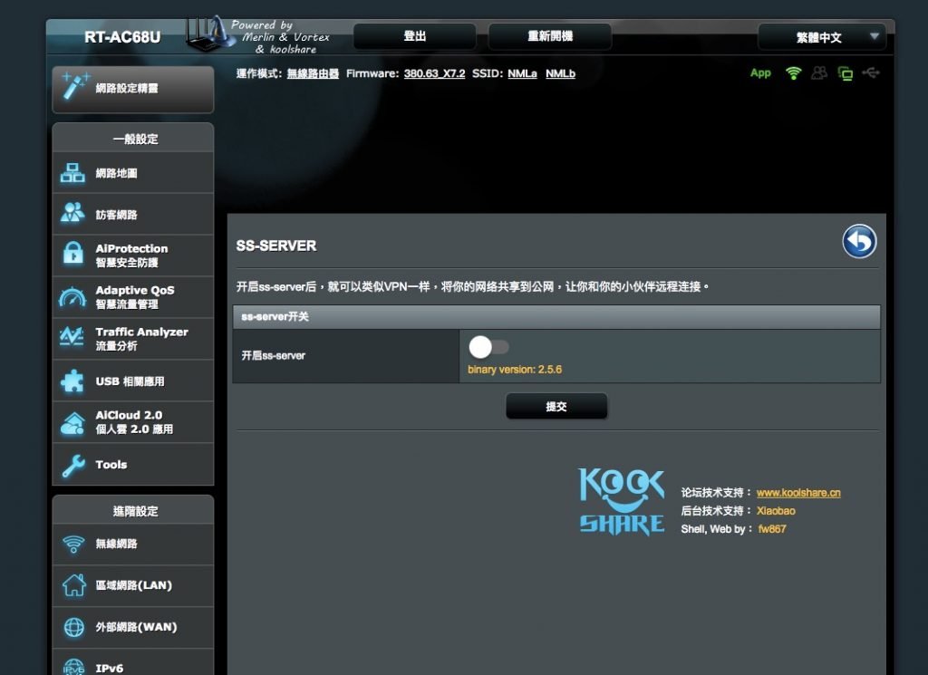Screen dimensions: 928x675
Task: Click the 登出 logout button
Action: point(415,36)
